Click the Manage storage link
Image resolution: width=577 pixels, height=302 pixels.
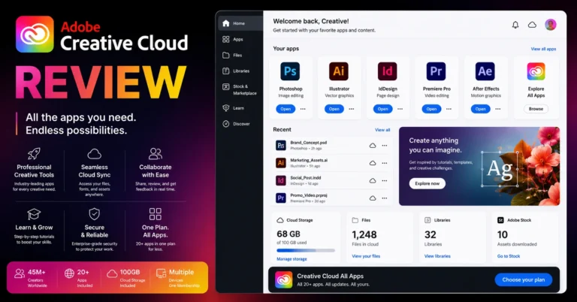coord(292,259)
